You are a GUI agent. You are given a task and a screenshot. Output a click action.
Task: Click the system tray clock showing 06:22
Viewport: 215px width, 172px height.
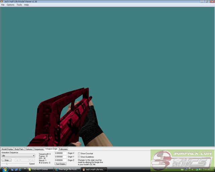tap(208, 170)
